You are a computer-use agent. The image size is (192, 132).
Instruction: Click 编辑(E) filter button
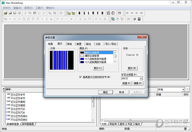pos(138,83)
